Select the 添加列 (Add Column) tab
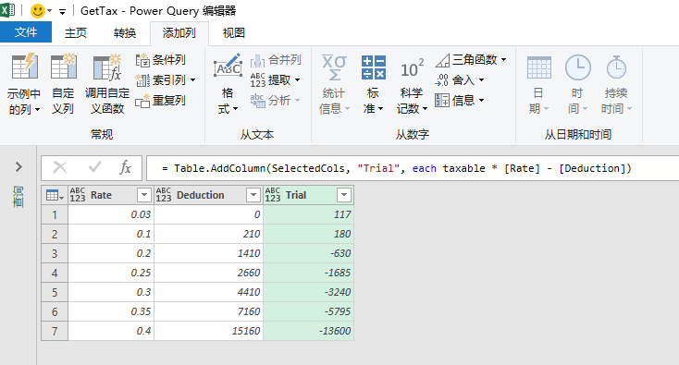Viewport: 679px width, 365px height. [x=179, y=33]
